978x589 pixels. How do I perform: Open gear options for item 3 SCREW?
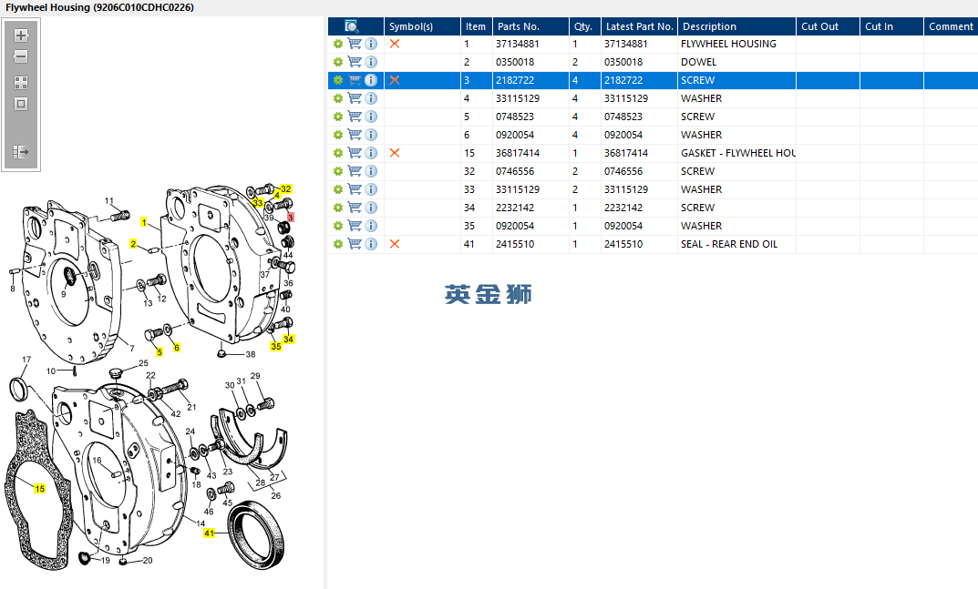pos(338,80)
